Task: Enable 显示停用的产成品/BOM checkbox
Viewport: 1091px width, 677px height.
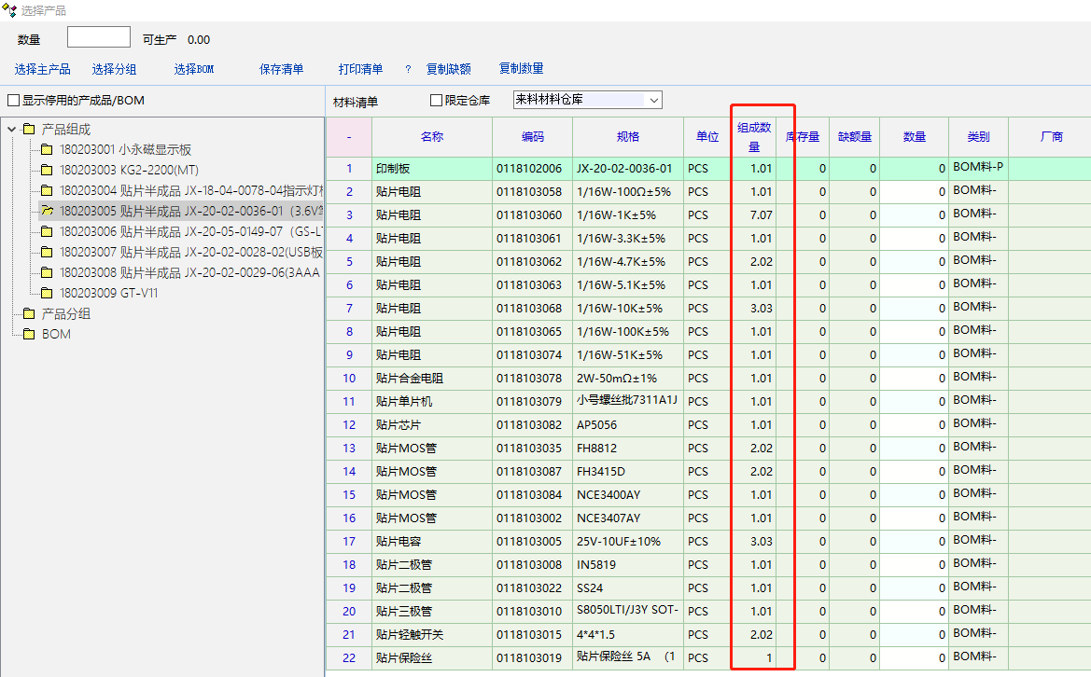Action: pos(13,101)
